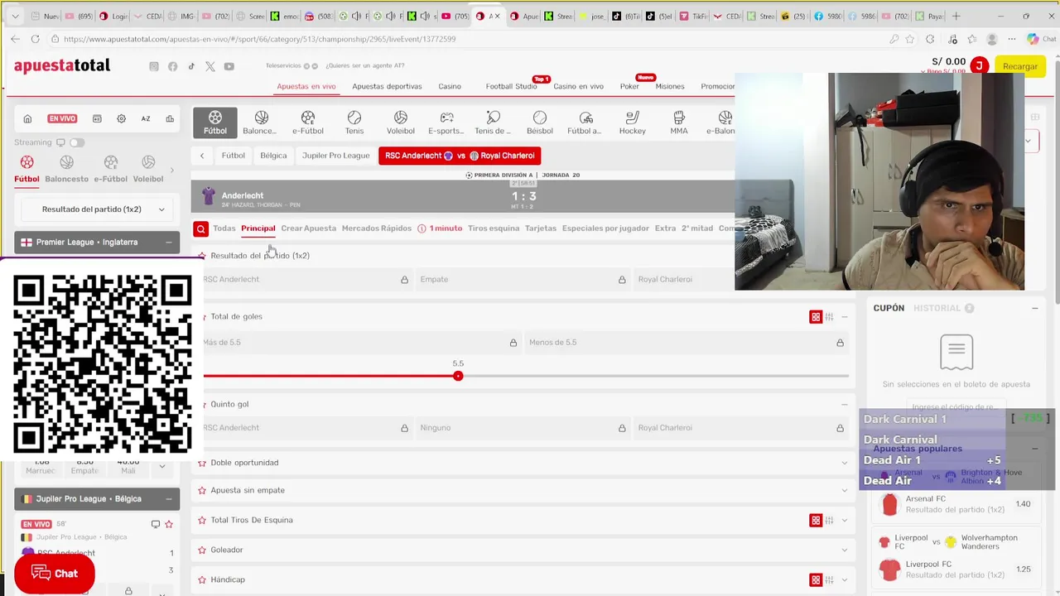The width and height of the screenshot is (1060, 596).
Task: Open the X (Twitter) social icon
Action: 210,66
